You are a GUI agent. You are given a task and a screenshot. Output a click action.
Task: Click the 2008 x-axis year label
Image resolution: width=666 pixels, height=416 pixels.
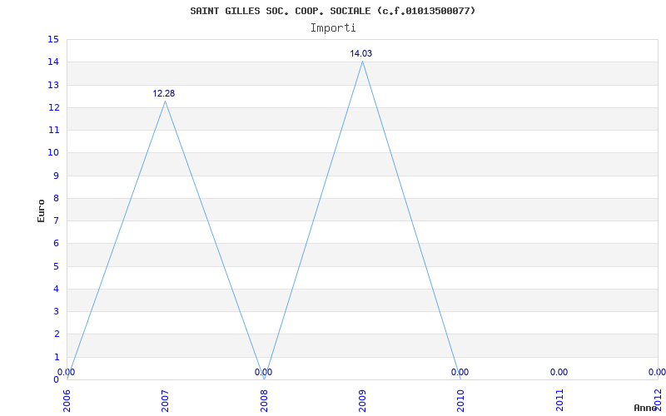[264, 400]
